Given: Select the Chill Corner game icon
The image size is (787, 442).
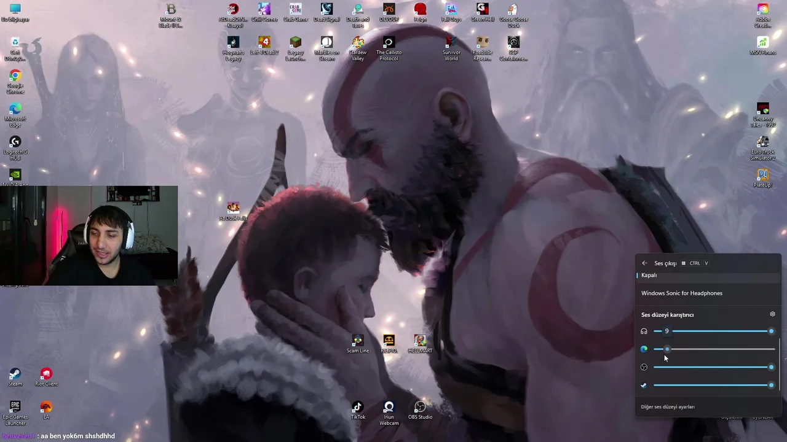Looking at the screenshot, I should coord(264,12).
